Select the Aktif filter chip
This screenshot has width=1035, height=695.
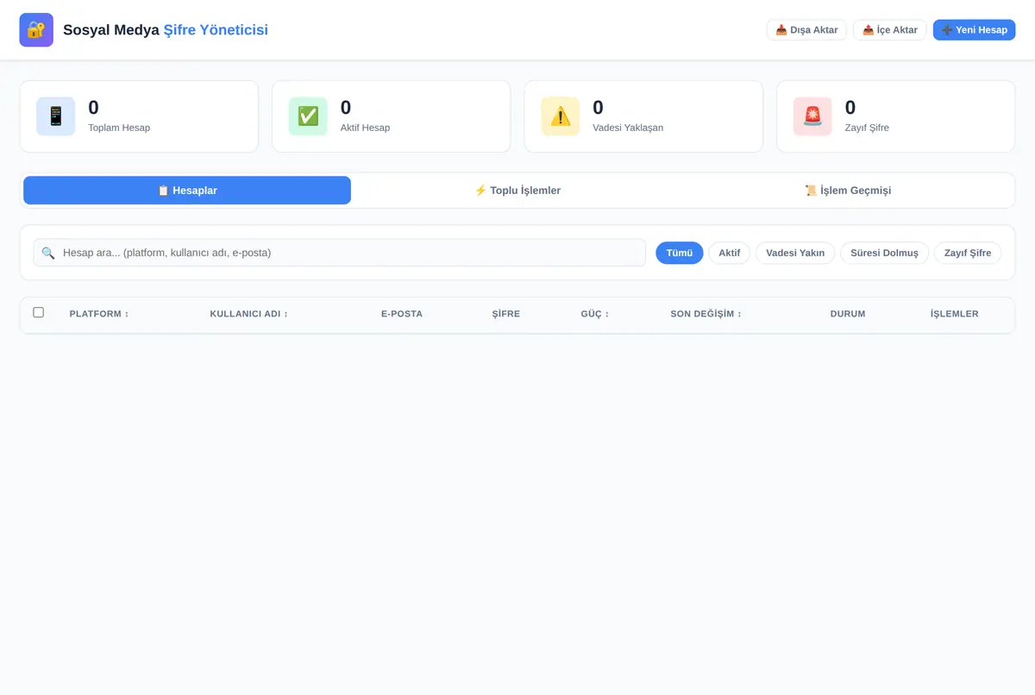point(730,253)
